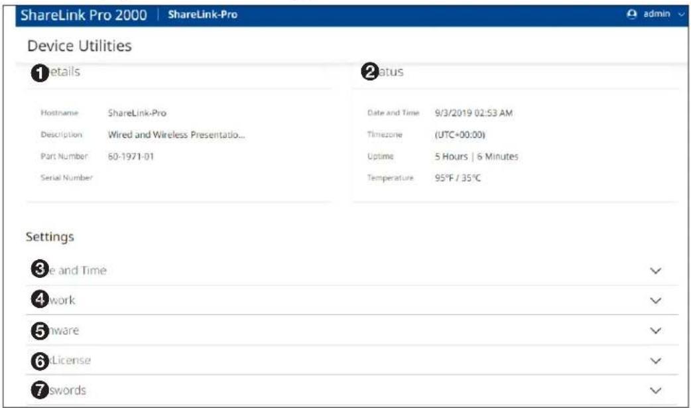Select the Hostname value ShareLink-Pro
The height and width of the screenshot is (408, 691).
tap(137, 113)
